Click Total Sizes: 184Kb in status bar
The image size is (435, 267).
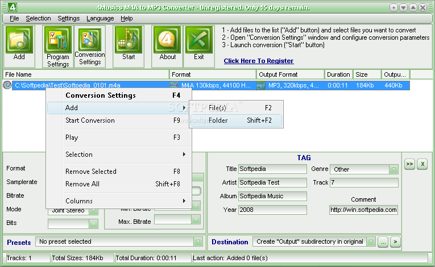82,258
